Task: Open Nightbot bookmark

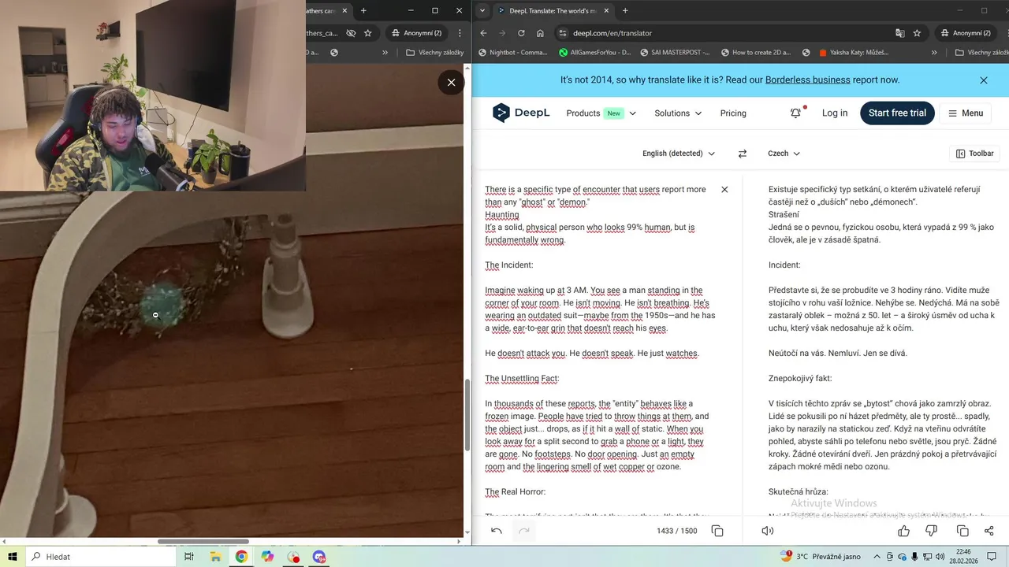Action: coord(512,53)
